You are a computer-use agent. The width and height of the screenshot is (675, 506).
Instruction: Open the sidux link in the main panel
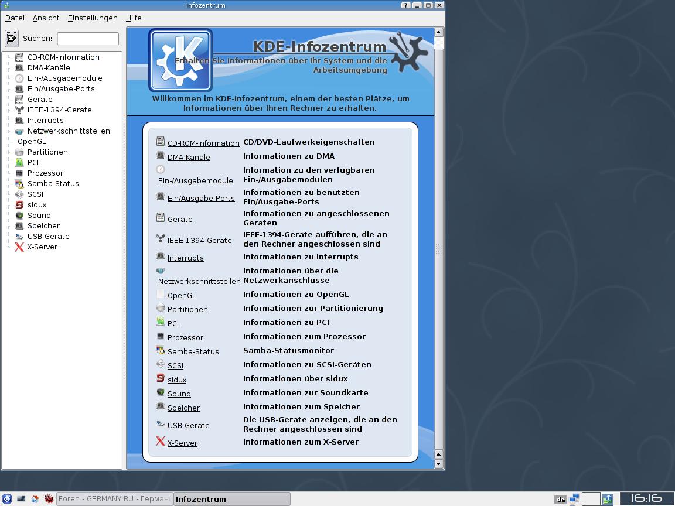coord(177,380)
